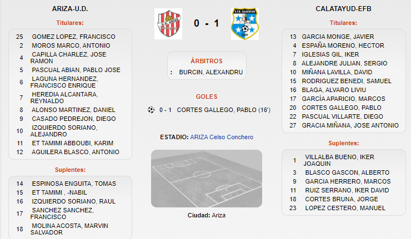
Task: Select substitute LOPEZ CESTERO, MANUEL
Action: (345, 209)
